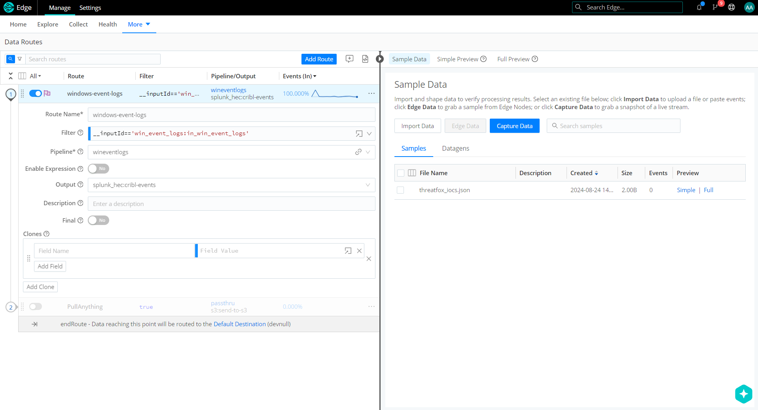Disable the windows-event-logs route toggle
The height and width of the screenshot is (410, 758).
point(36,94)
